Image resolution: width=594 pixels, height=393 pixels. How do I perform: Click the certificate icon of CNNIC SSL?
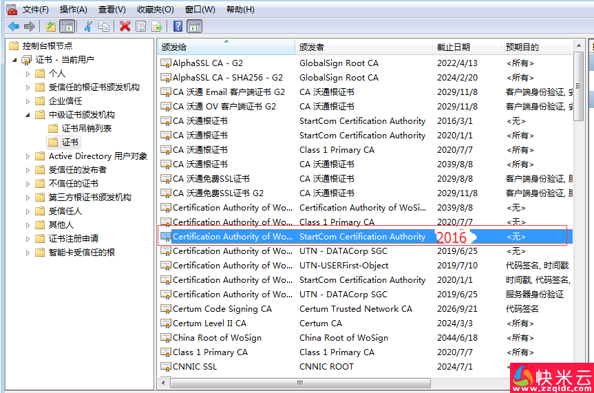pos(166,367)
